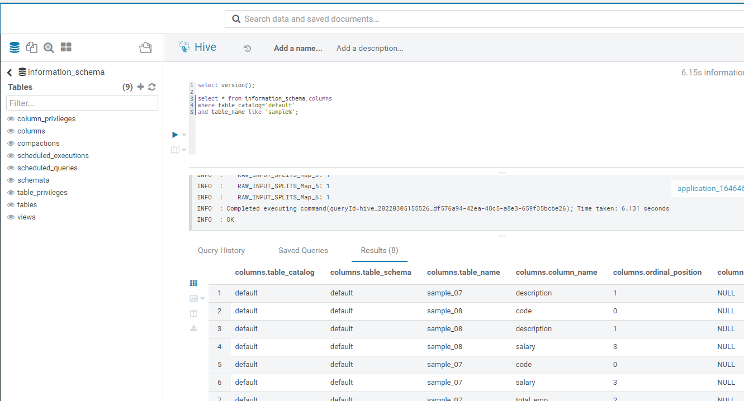Open the four-squares apps icon

[x=66, y=47]
